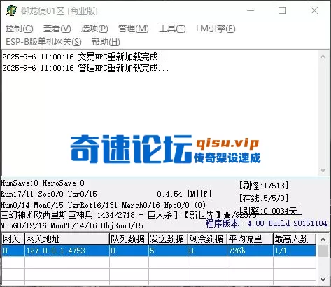Viewport: 331px width, 287px height.
Task: Click the [刷怪:17513] status text
Action: coord(264,185)
